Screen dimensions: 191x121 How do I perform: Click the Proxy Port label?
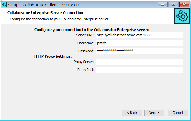click(86, 70)
